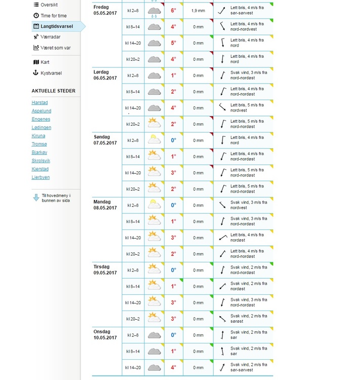Image resolution: width=343 pixels, height=380 pixels.
Task: Open the Oversikt menu item
Action: tap(49, 5)
